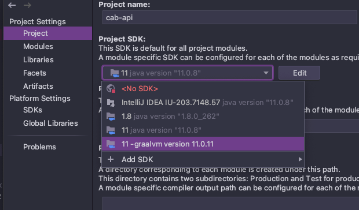Click the Project name field containing cab-api
This screenshot has height=210, width=359.
click(230, 17)
